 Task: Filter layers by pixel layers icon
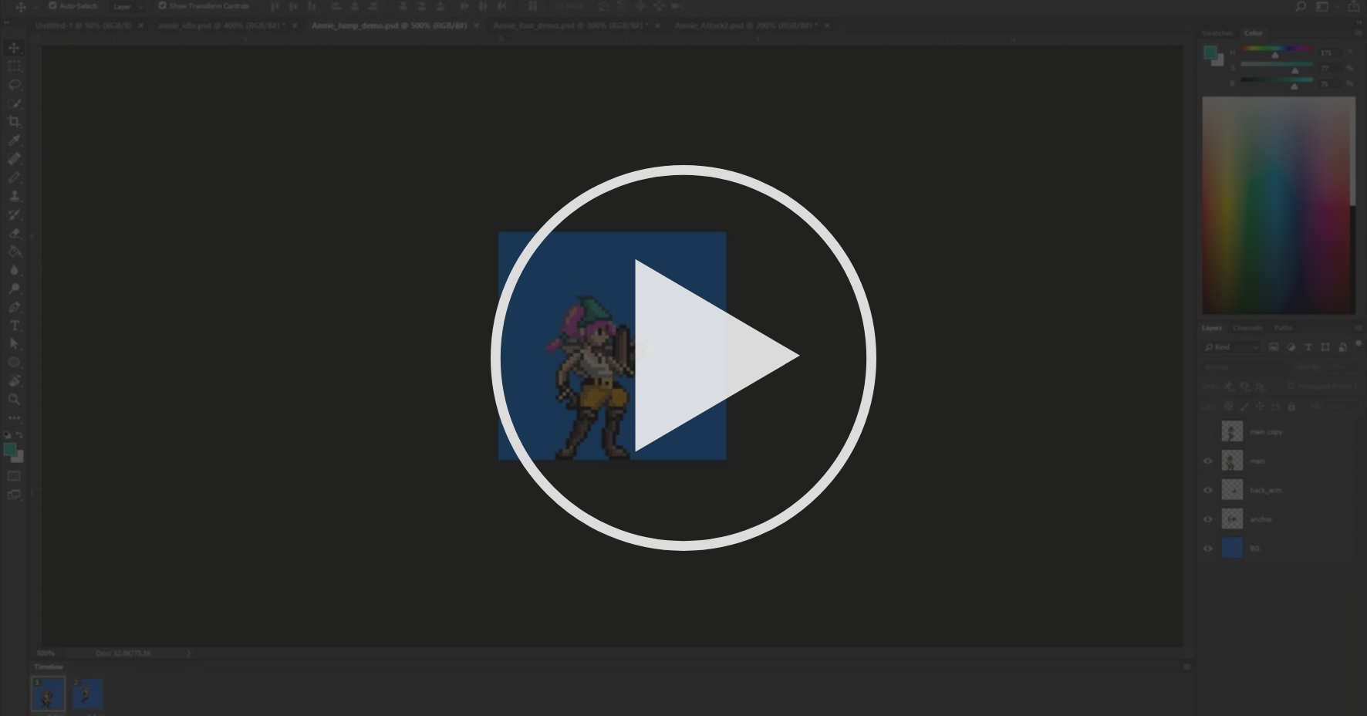click(x=1274, y=347)
